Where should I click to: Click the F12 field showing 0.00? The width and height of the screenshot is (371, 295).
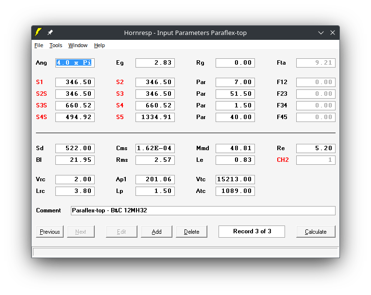click(x=316, y=82)
